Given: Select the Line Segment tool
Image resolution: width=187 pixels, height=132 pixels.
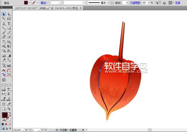Looking at the screenshot, I should pyautogui.click(x=4, y=28).
